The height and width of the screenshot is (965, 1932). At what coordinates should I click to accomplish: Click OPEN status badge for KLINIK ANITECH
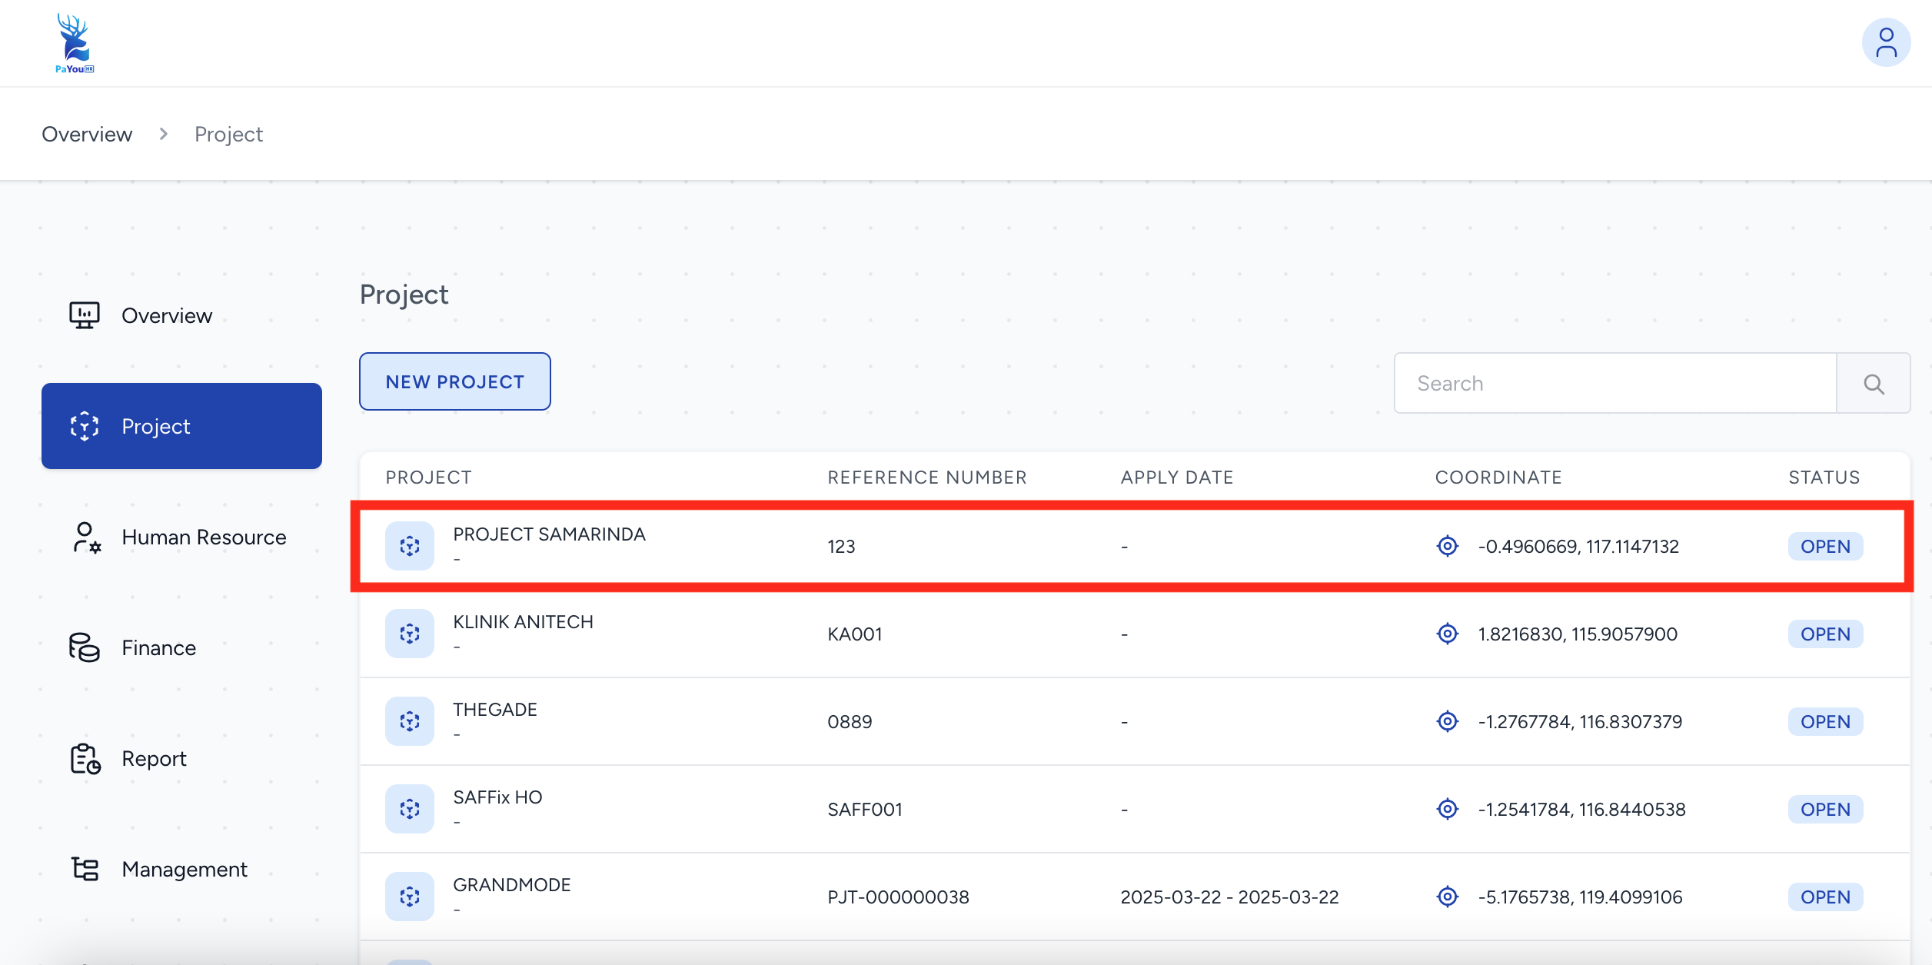[x=1824, y=634]
